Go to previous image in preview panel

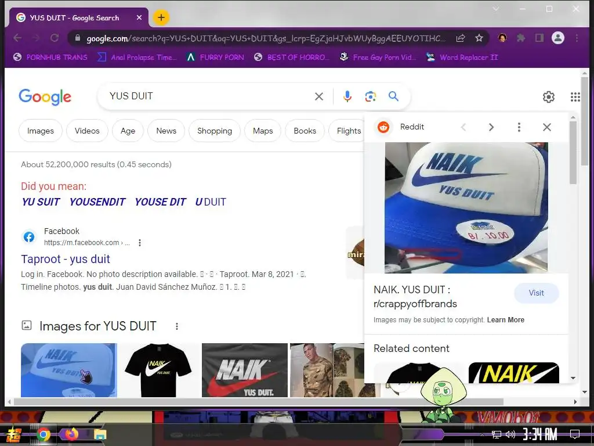pos(463,127)
